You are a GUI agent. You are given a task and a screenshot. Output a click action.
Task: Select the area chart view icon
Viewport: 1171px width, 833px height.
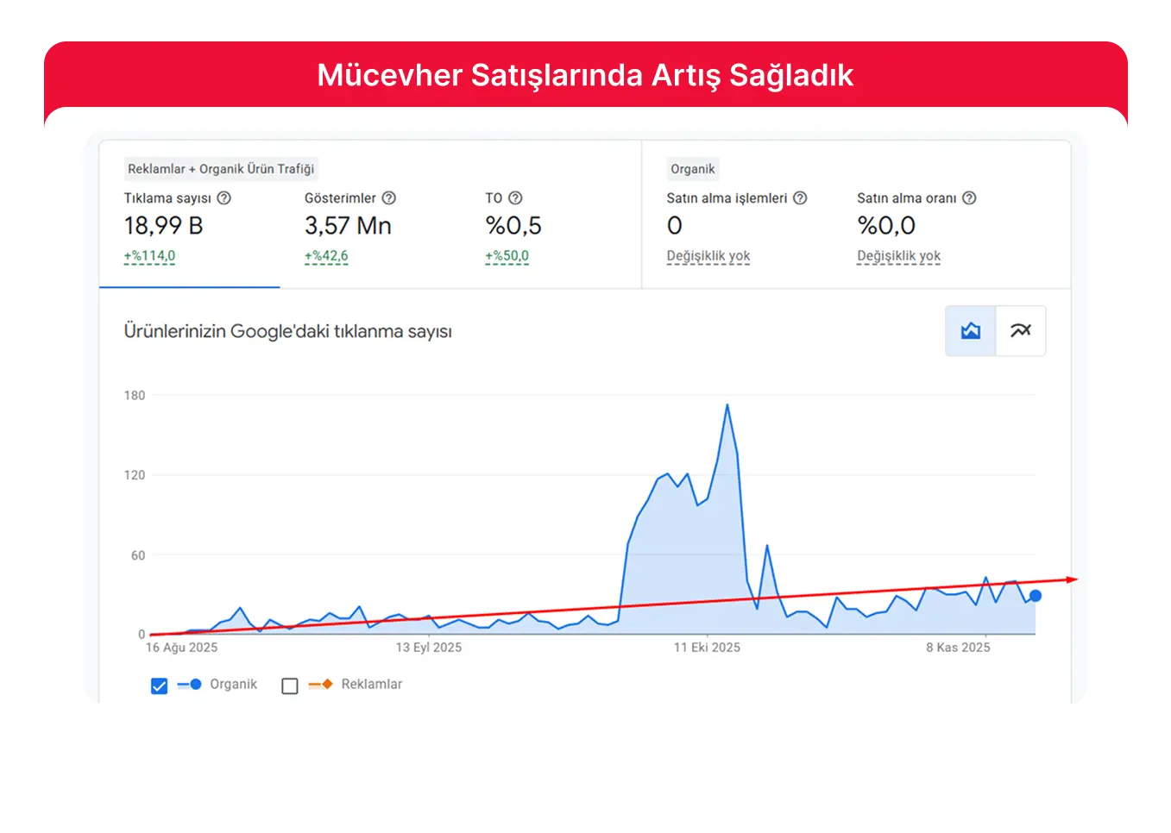pos(970,330)
